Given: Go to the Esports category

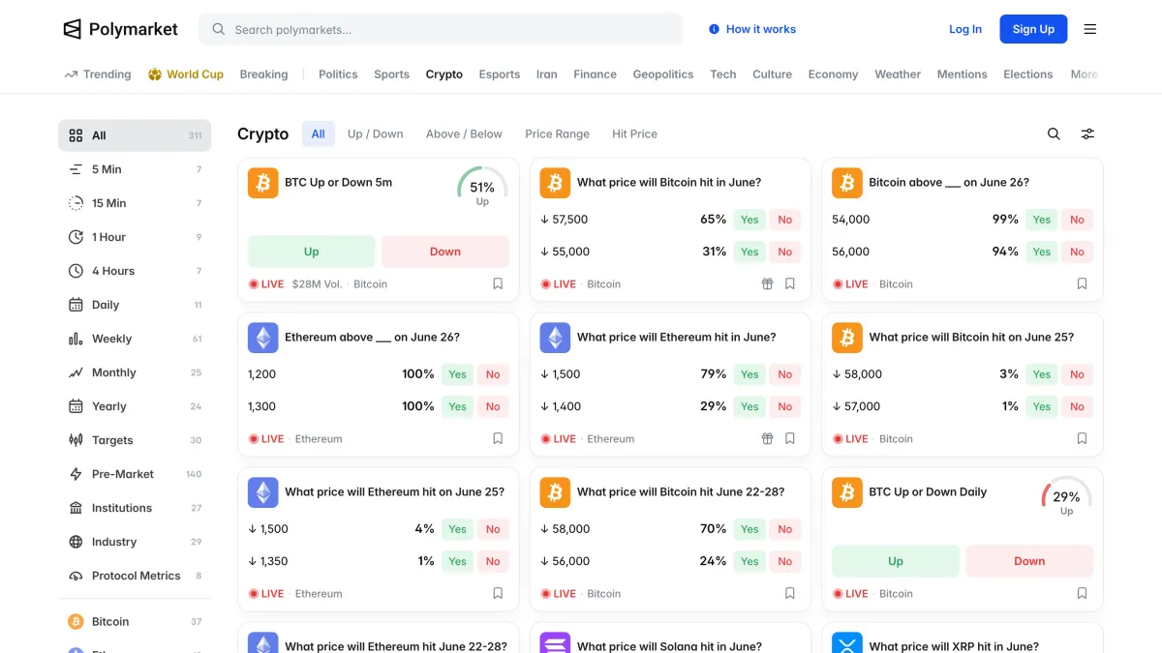Looking at the screenshot, I should [x=500, y=74].
